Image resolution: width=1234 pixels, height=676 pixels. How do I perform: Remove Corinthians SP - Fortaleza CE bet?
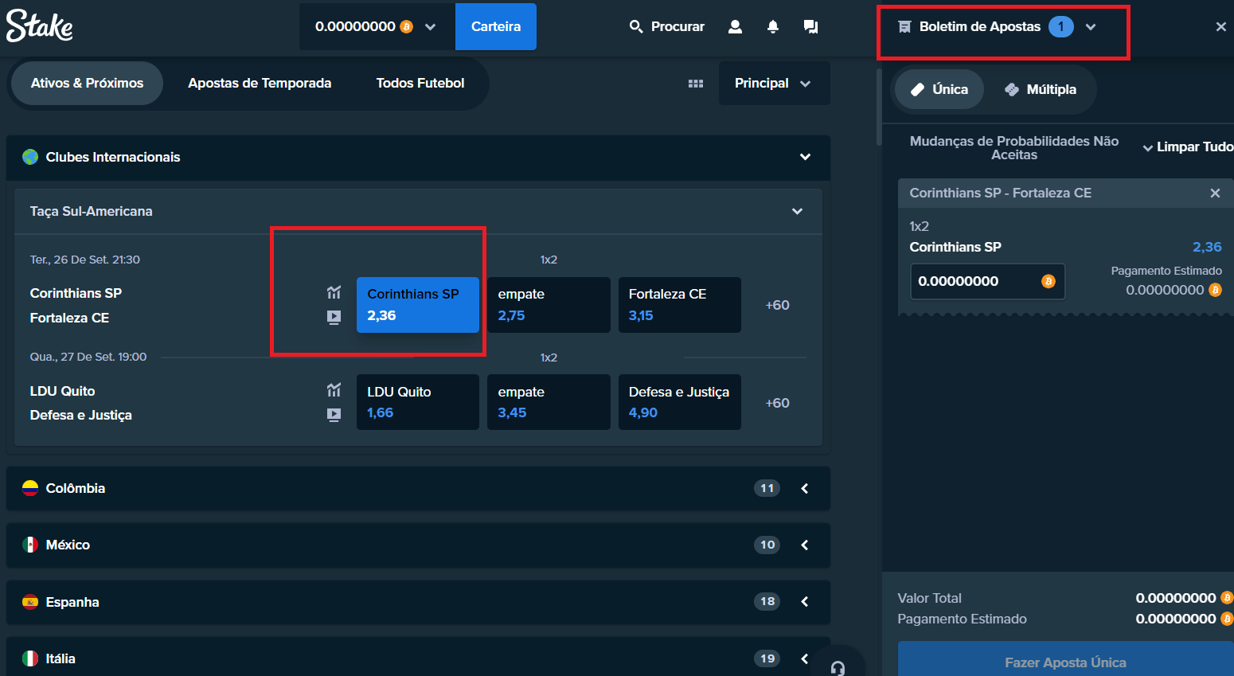point(1215,193)
